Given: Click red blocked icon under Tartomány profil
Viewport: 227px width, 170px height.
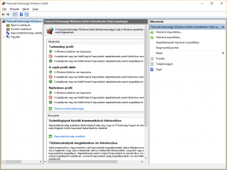Looking at the screenshot, I should pyautogui.click(x=50, y=56).
